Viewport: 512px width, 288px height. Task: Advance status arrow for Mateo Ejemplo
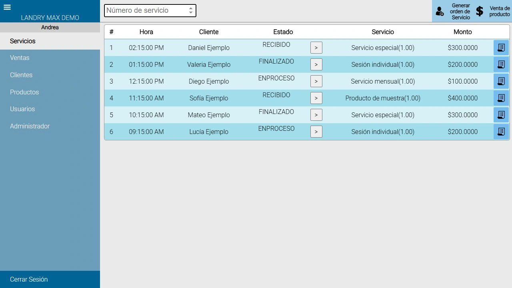tap(316, 115)
